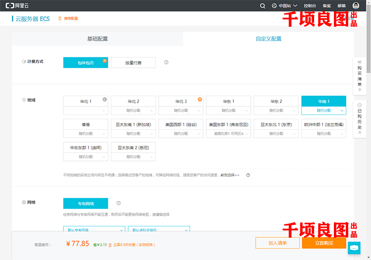Open the 已购历史 history panel
The height and width of the screenshot is (260, 371).
[360, 118]
